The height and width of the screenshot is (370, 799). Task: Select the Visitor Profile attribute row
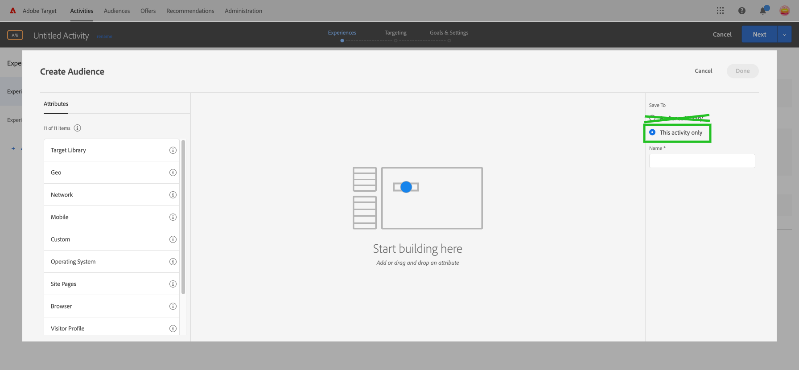point(111,327)
